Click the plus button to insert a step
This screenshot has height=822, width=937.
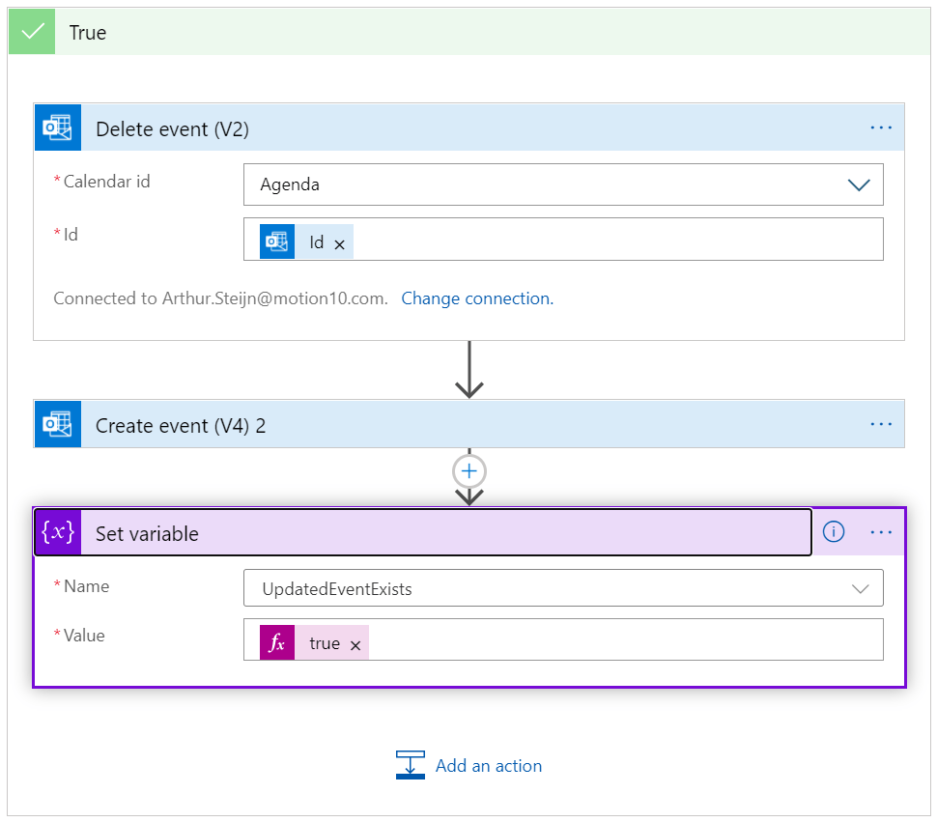point(469,471)
